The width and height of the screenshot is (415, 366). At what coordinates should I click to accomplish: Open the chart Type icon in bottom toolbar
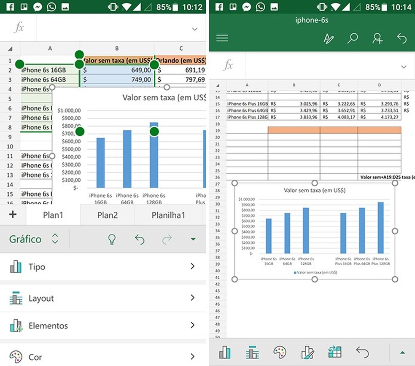[225, 352]
